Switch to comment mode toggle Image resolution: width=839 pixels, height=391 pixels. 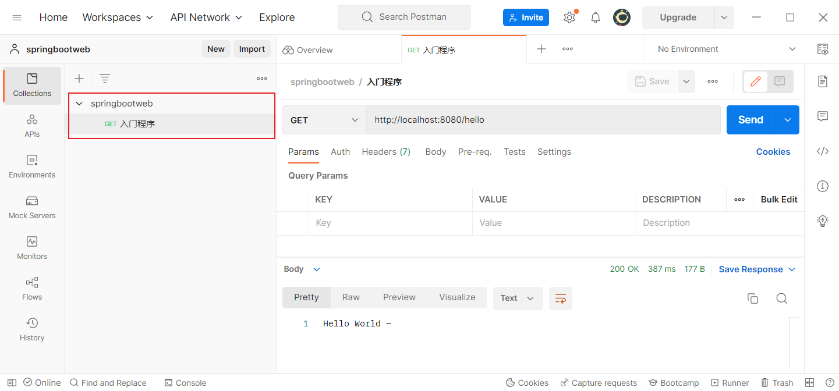point(780,81)
